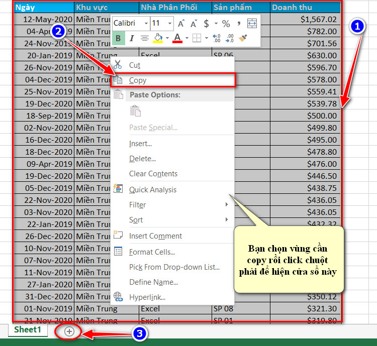Image resolution: width=377 pixels, height=346 pixels.
Task: Select product cell SP 08
Action: [x=241, y=308]
